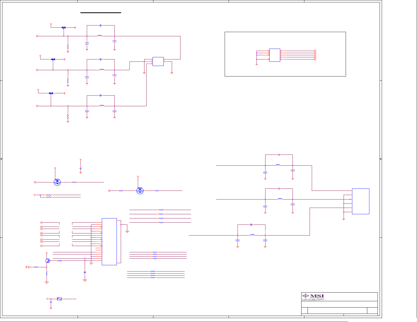Select the dual diode on topmost filter line
Image resolution: width=417 pixels, height=322 pixels.
63,27
